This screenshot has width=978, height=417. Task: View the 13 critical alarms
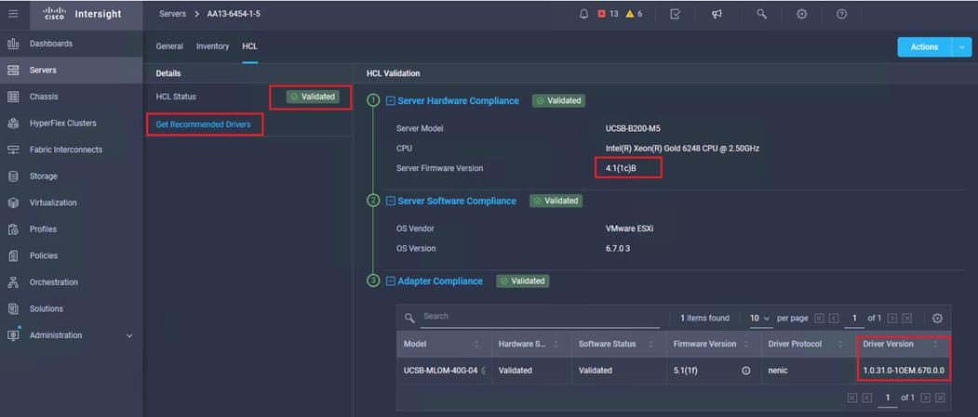coord(609,14)
